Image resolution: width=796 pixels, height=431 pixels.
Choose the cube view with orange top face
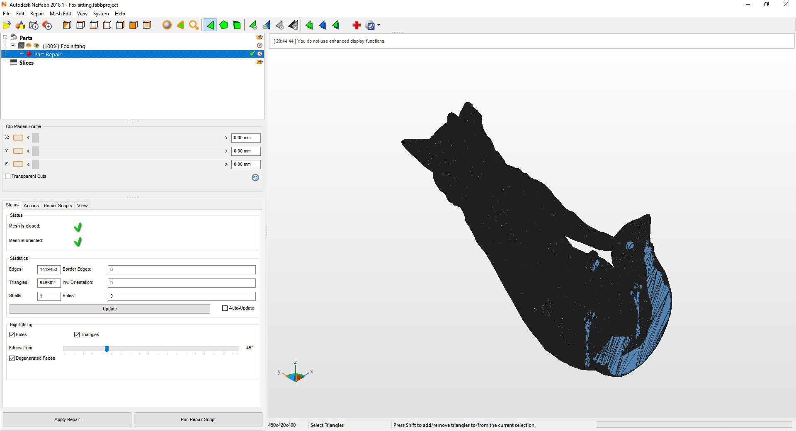click(x=80, y=25)
